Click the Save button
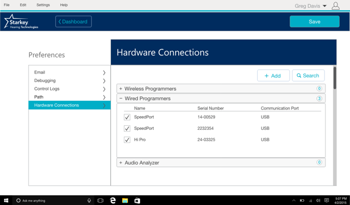350x205 pixels. point(315,22)
